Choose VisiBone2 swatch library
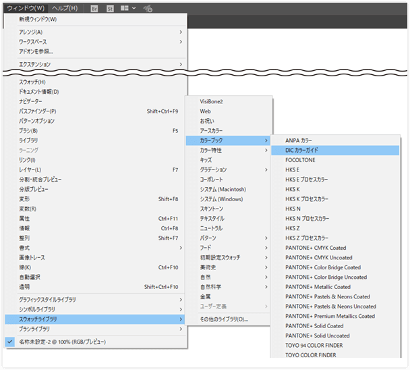Screen dimensions: 410x370 pos(228,101)
